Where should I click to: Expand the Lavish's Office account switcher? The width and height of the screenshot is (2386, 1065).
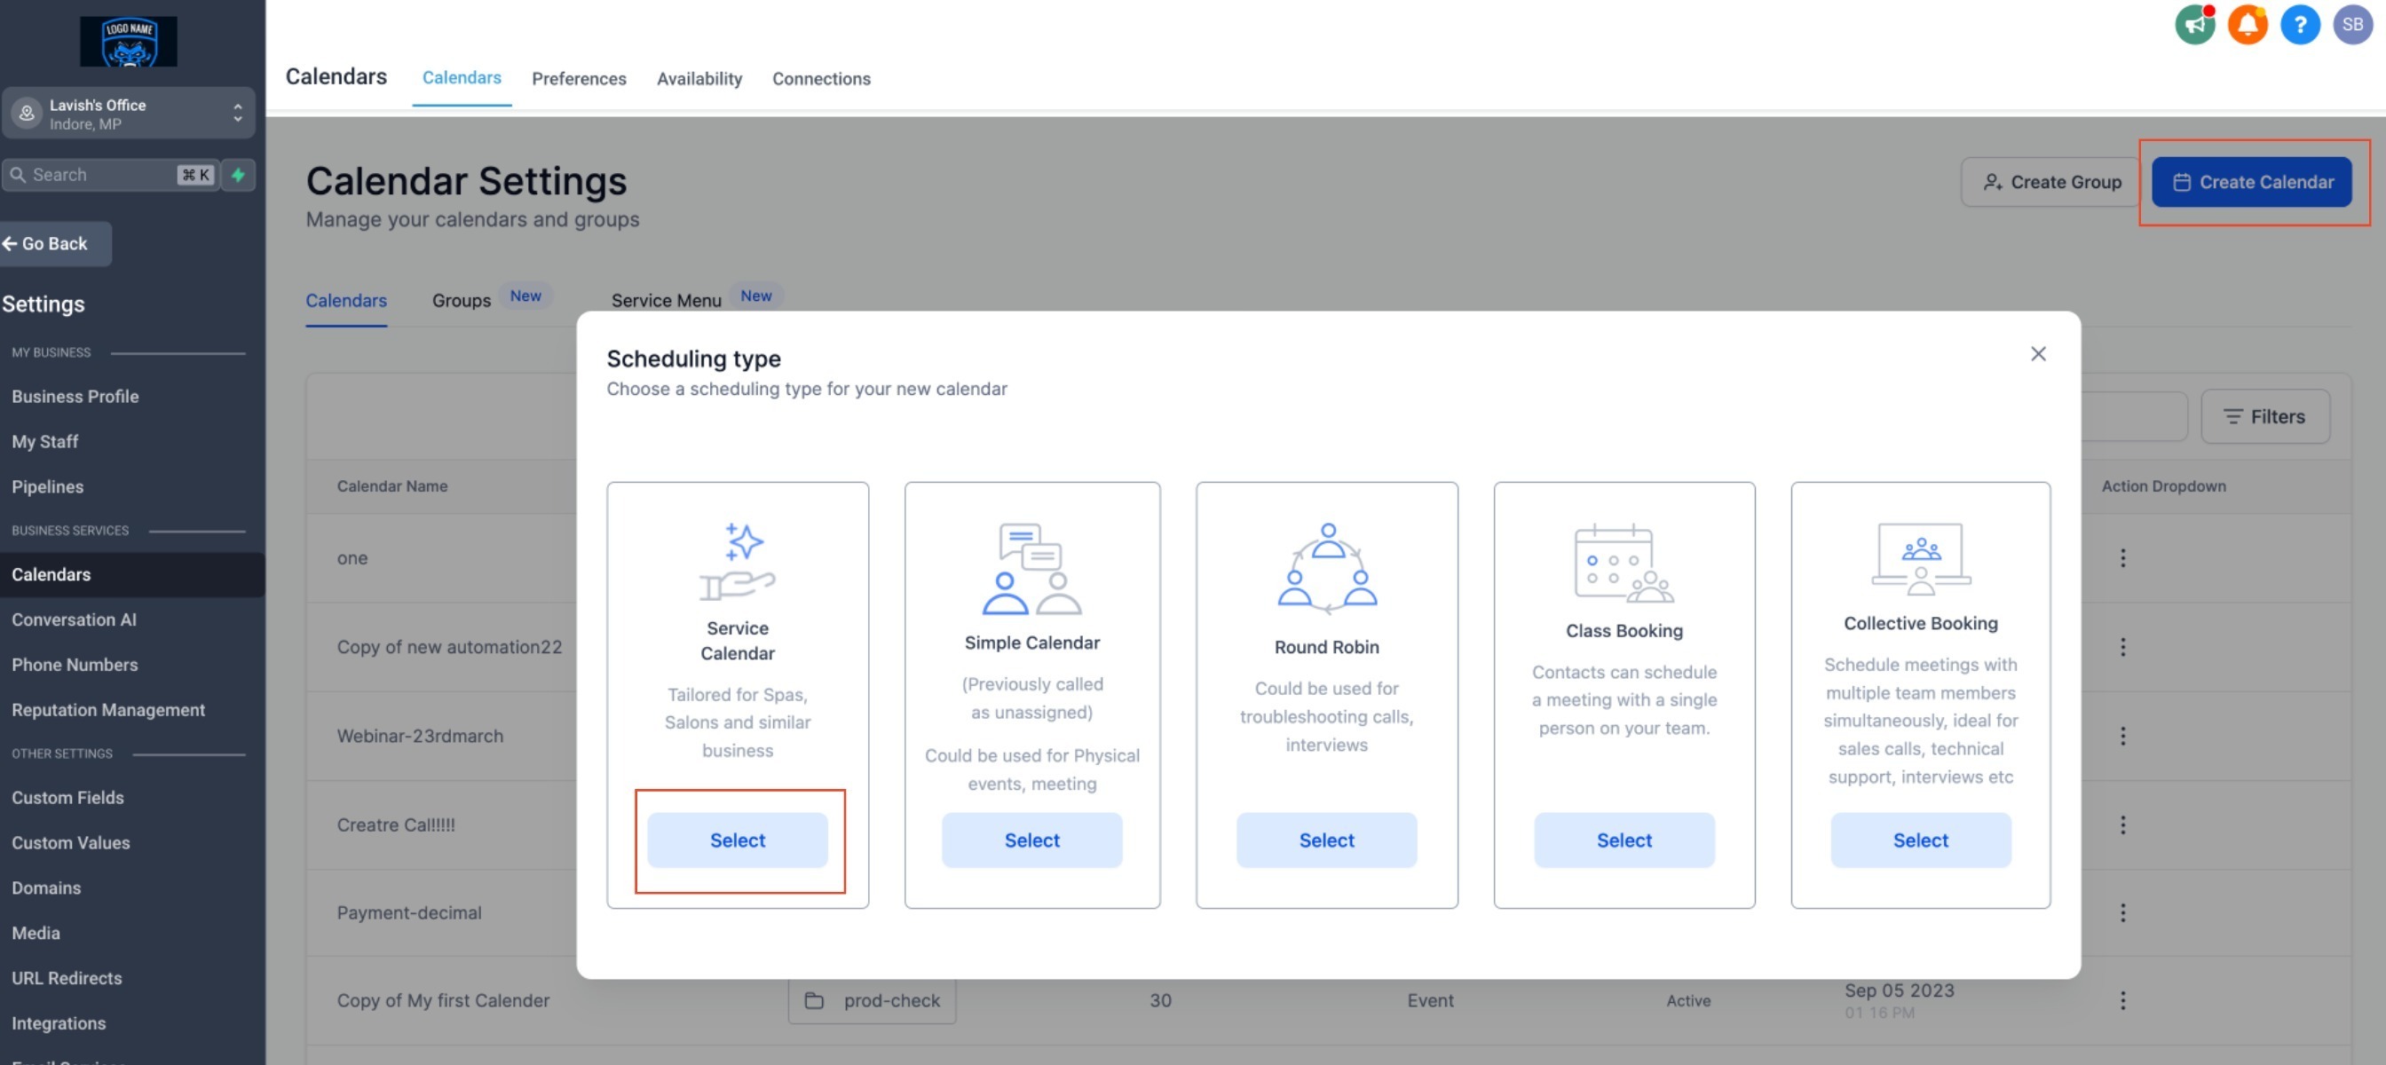click(x=128, y=113)
